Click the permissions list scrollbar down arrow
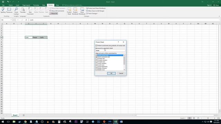Screen dimensions: 221x124 point(124,70)
